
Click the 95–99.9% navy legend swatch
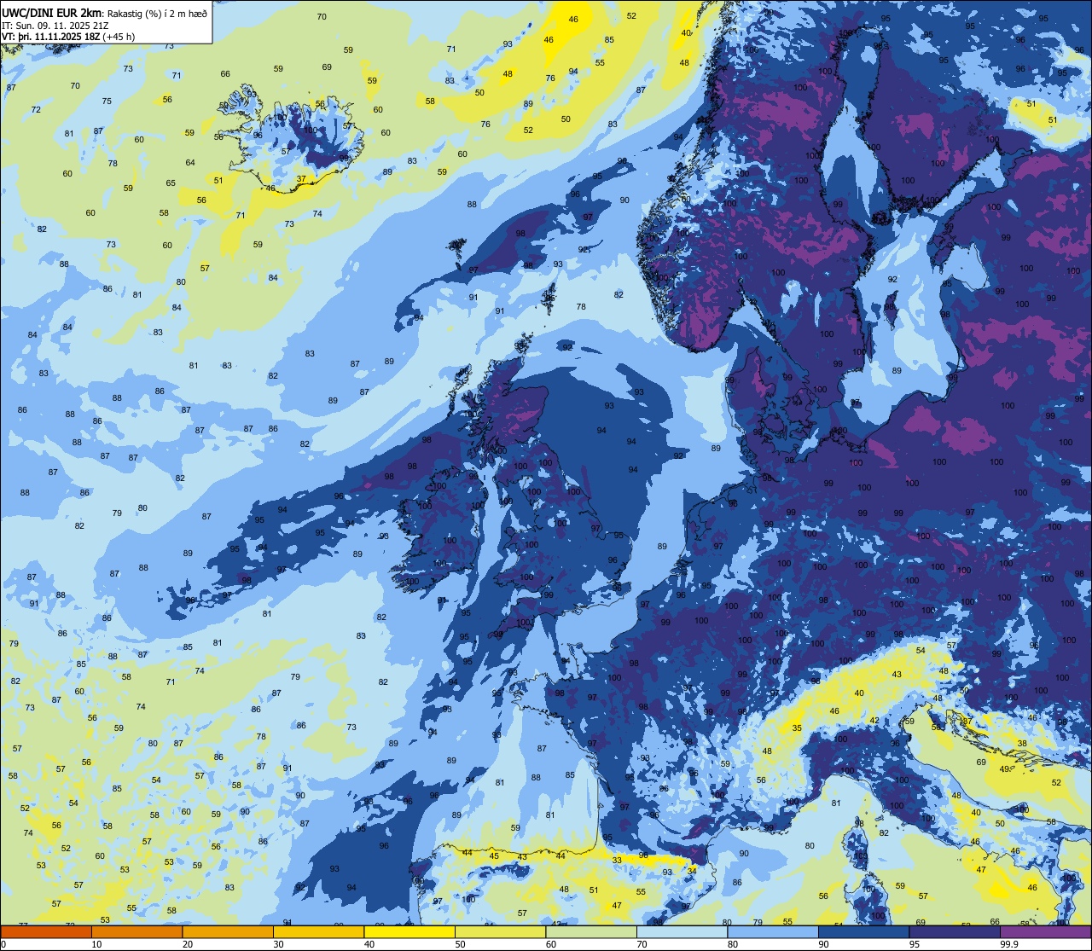955,932
